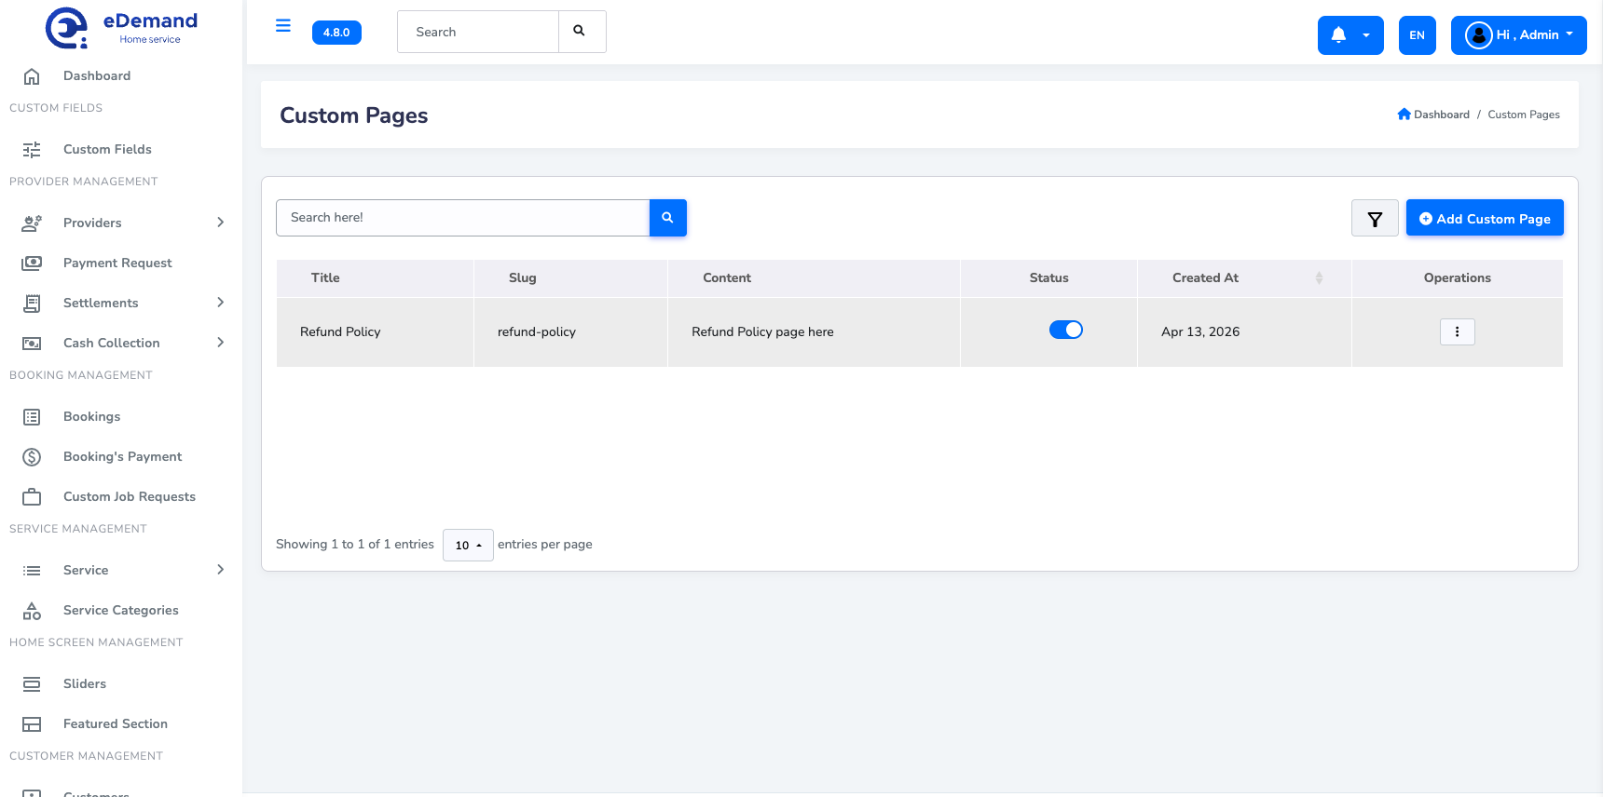1603x797 pixels.
Task: Switch language with EN button
Action: click(1417, 35)
